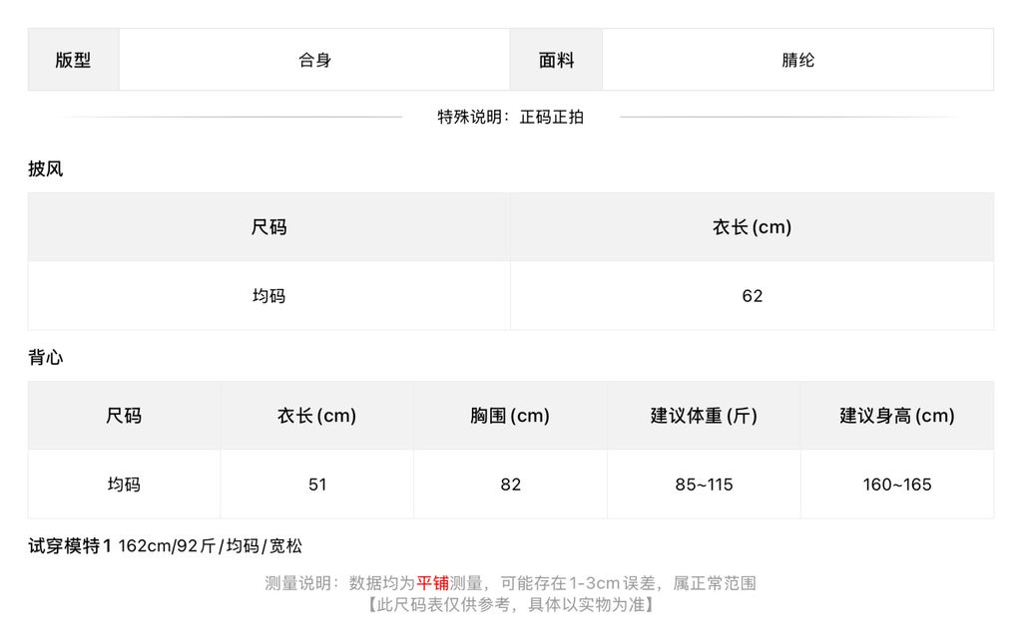Select the bust value 82

point(510,484)
